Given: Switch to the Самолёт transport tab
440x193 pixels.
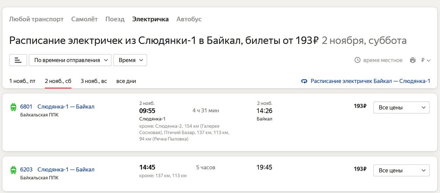Looking at the screenshot, I should click(x=84, y=19).
